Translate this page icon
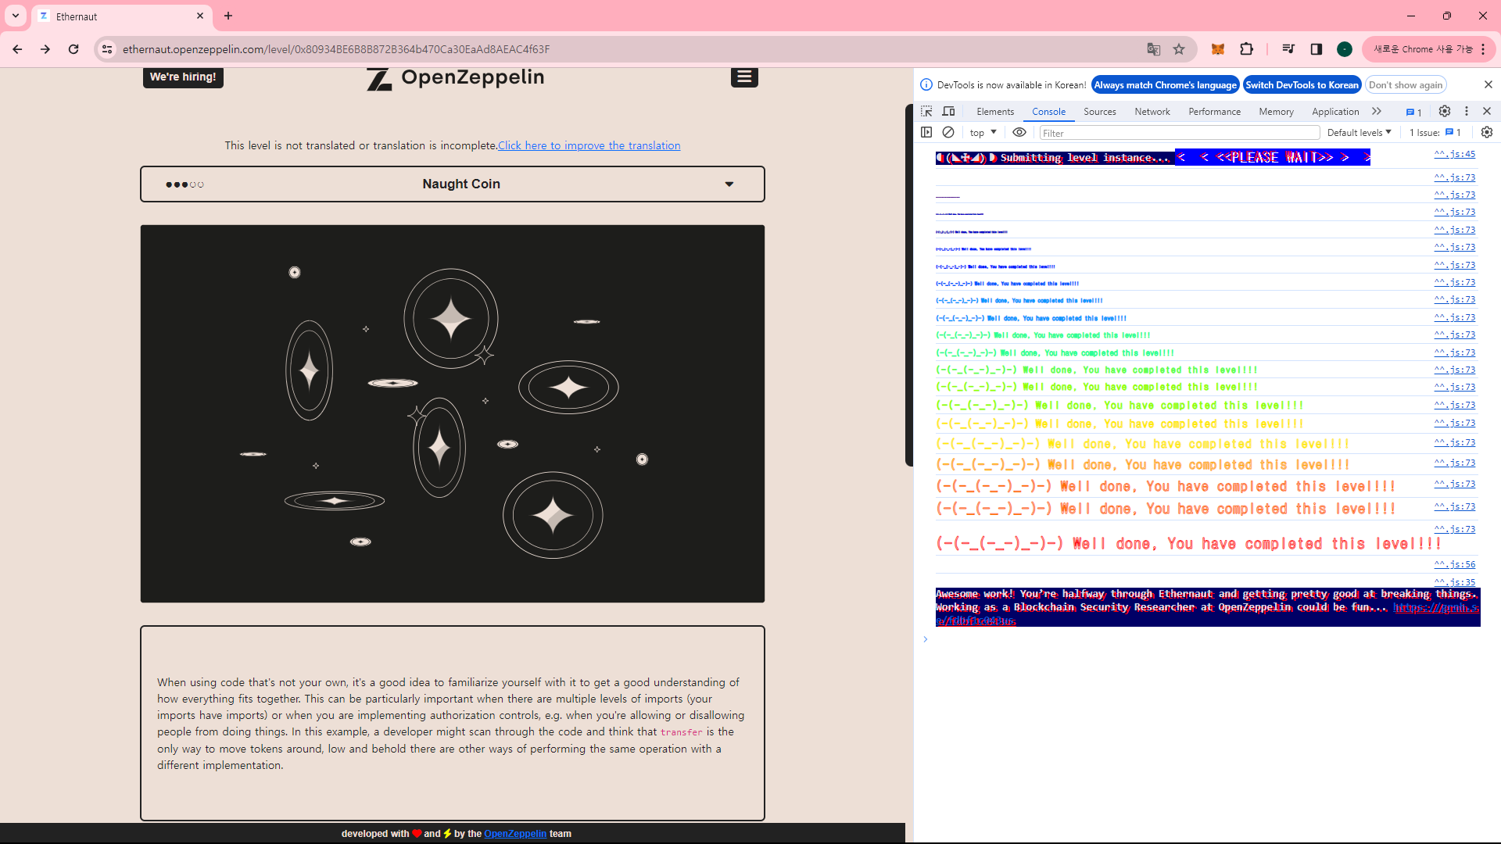The width and height of the screenshot is (1501, 844). (x=1153, y=49)
